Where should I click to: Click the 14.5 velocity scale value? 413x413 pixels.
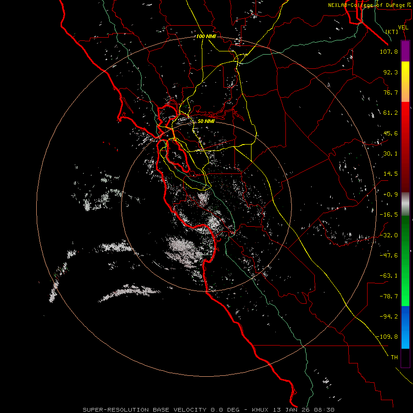pos(391,174)
